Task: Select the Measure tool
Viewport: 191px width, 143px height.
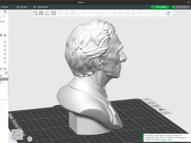Action: click(x=146, y=13)
